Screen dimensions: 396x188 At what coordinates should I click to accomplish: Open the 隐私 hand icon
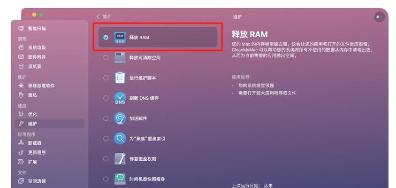21,95
